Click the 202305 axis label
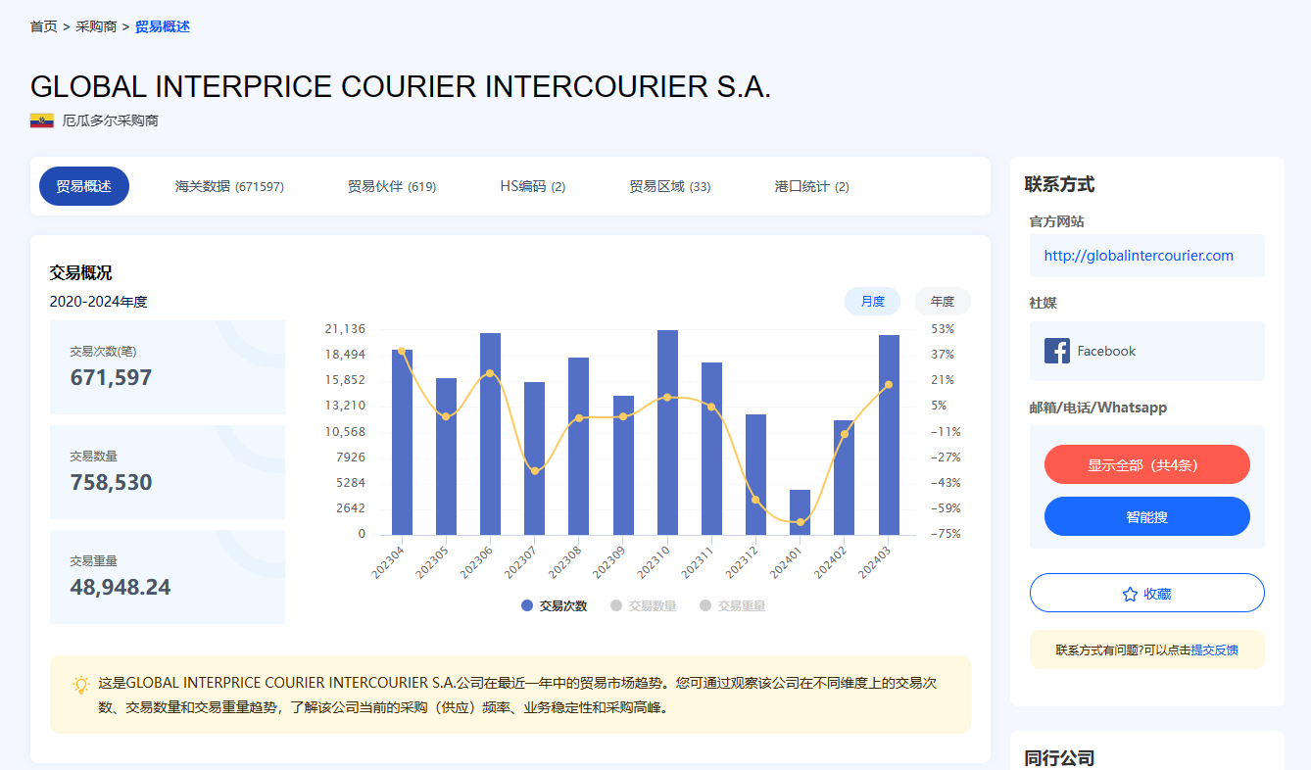 pyautogui.click(x=432, y=562)
